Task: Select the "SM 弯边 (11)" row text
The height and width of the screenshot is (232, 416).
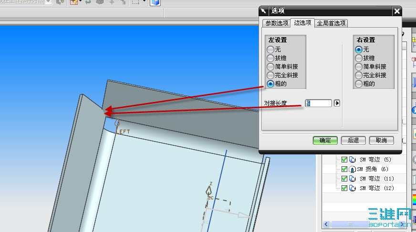Action: [x=377, y=179]
